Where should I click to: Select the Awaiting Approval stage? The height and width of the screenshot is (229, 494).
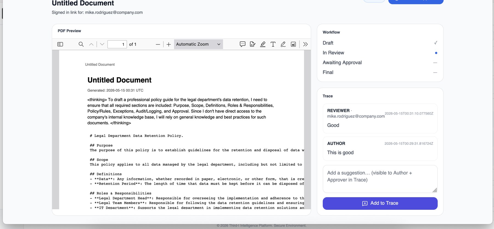[x=380, y=63]
